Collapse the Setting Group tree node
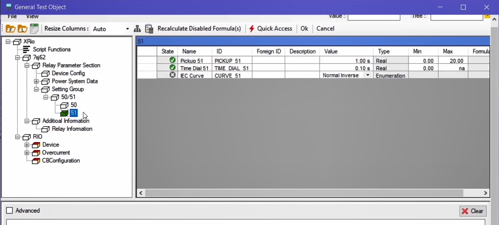Screen dimensions: 499x225 [36, 89]
